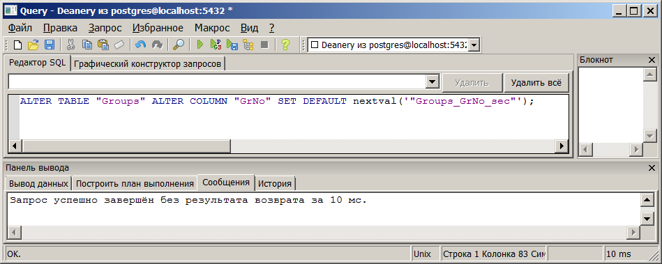This screenshot has width=662, height=264.
Task: Save the query with floppy disk icon
Action: [49, 45]
